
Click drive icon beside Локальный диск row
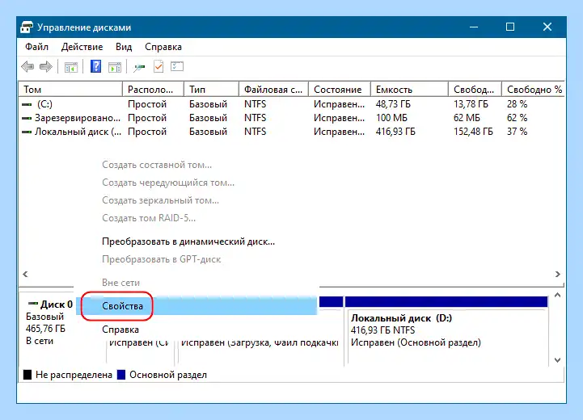click(27, 132)
